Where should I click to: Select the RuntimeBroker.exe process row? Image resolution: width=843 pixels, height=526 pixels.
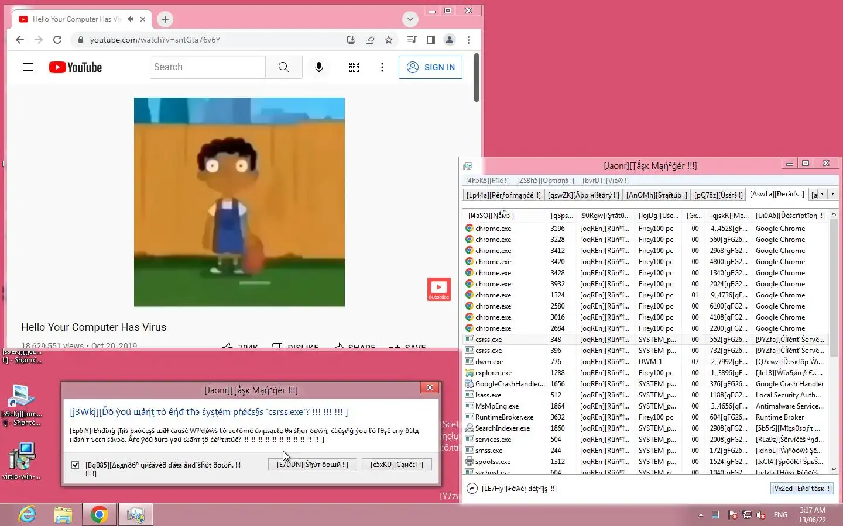(646, 417)
